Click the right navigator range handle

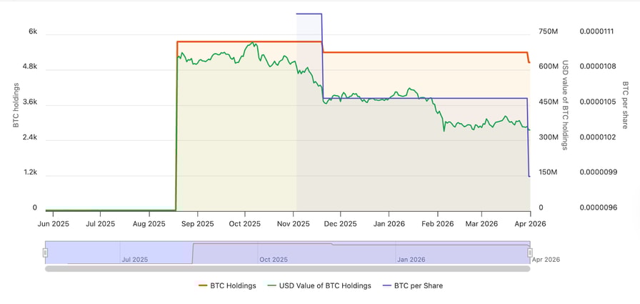530,252
